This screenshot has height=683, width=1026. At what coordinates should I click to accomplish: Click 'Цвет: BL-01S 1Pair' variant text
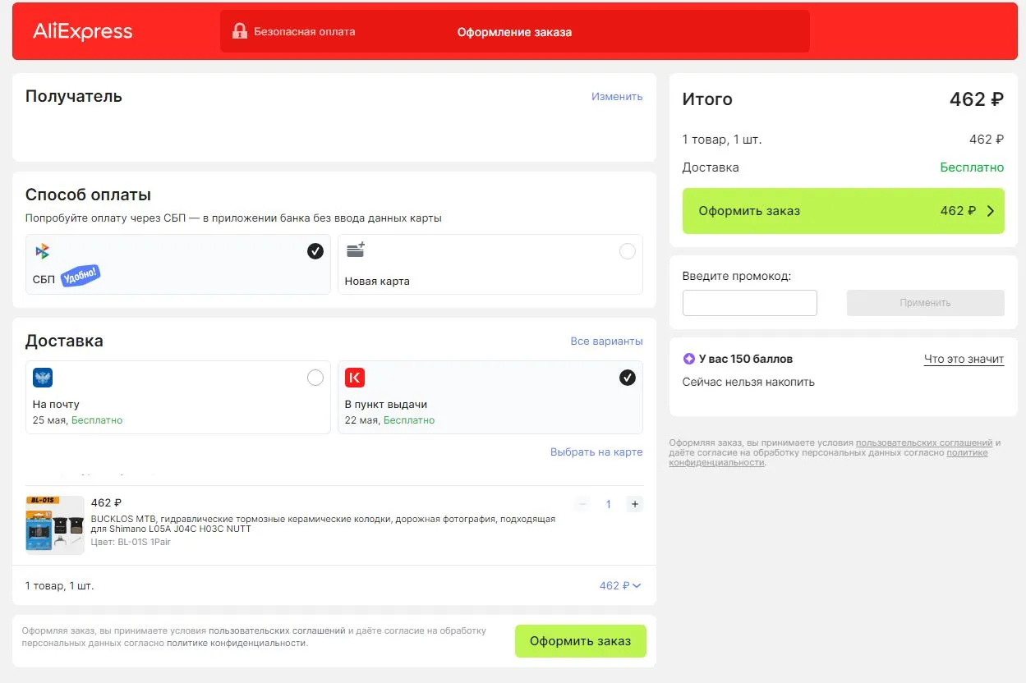pos(131,542)
